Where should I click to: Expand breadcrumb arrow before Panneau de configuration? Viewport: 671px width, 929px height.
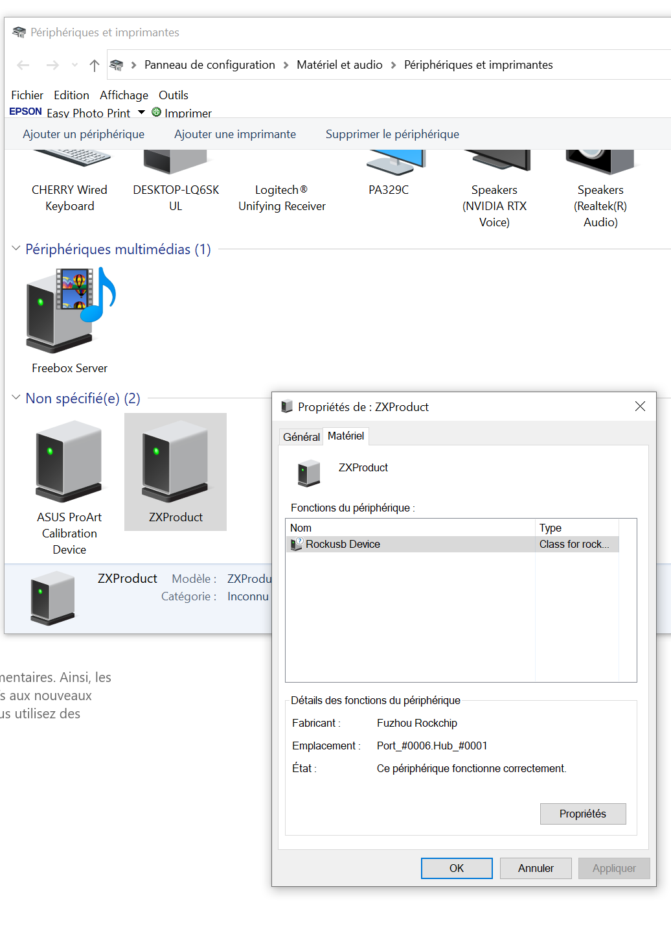133,65
